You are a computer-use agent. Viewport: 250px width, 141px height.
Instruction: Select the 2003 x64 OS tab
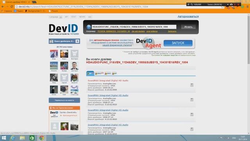coord(99,74)
